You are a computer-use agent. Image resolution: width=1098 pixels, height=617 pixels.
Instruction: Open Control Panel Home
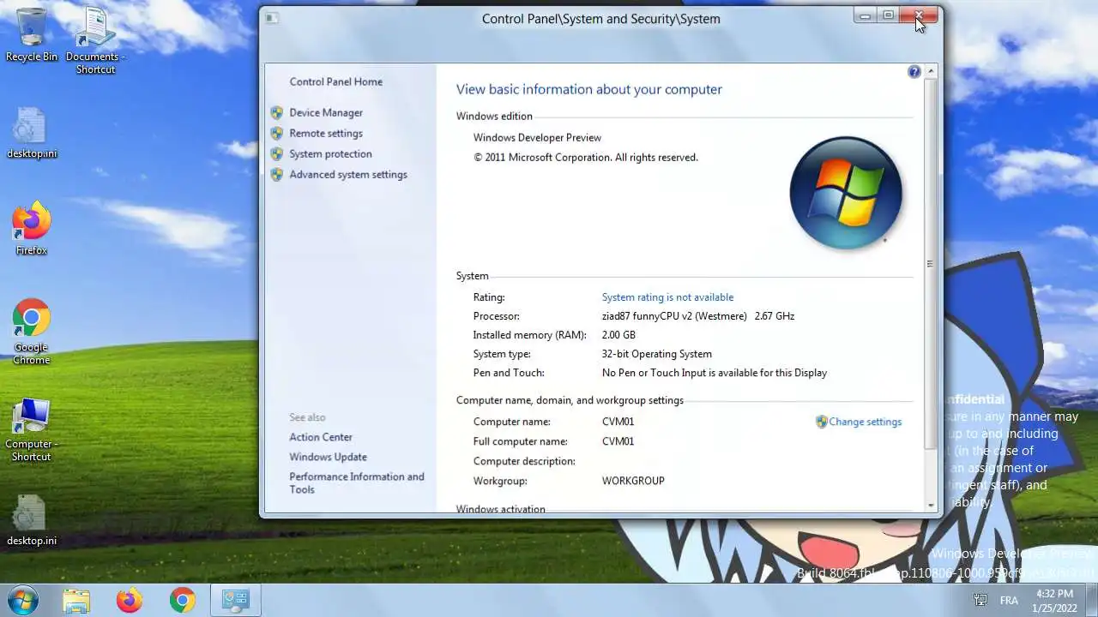coord(336,81)
